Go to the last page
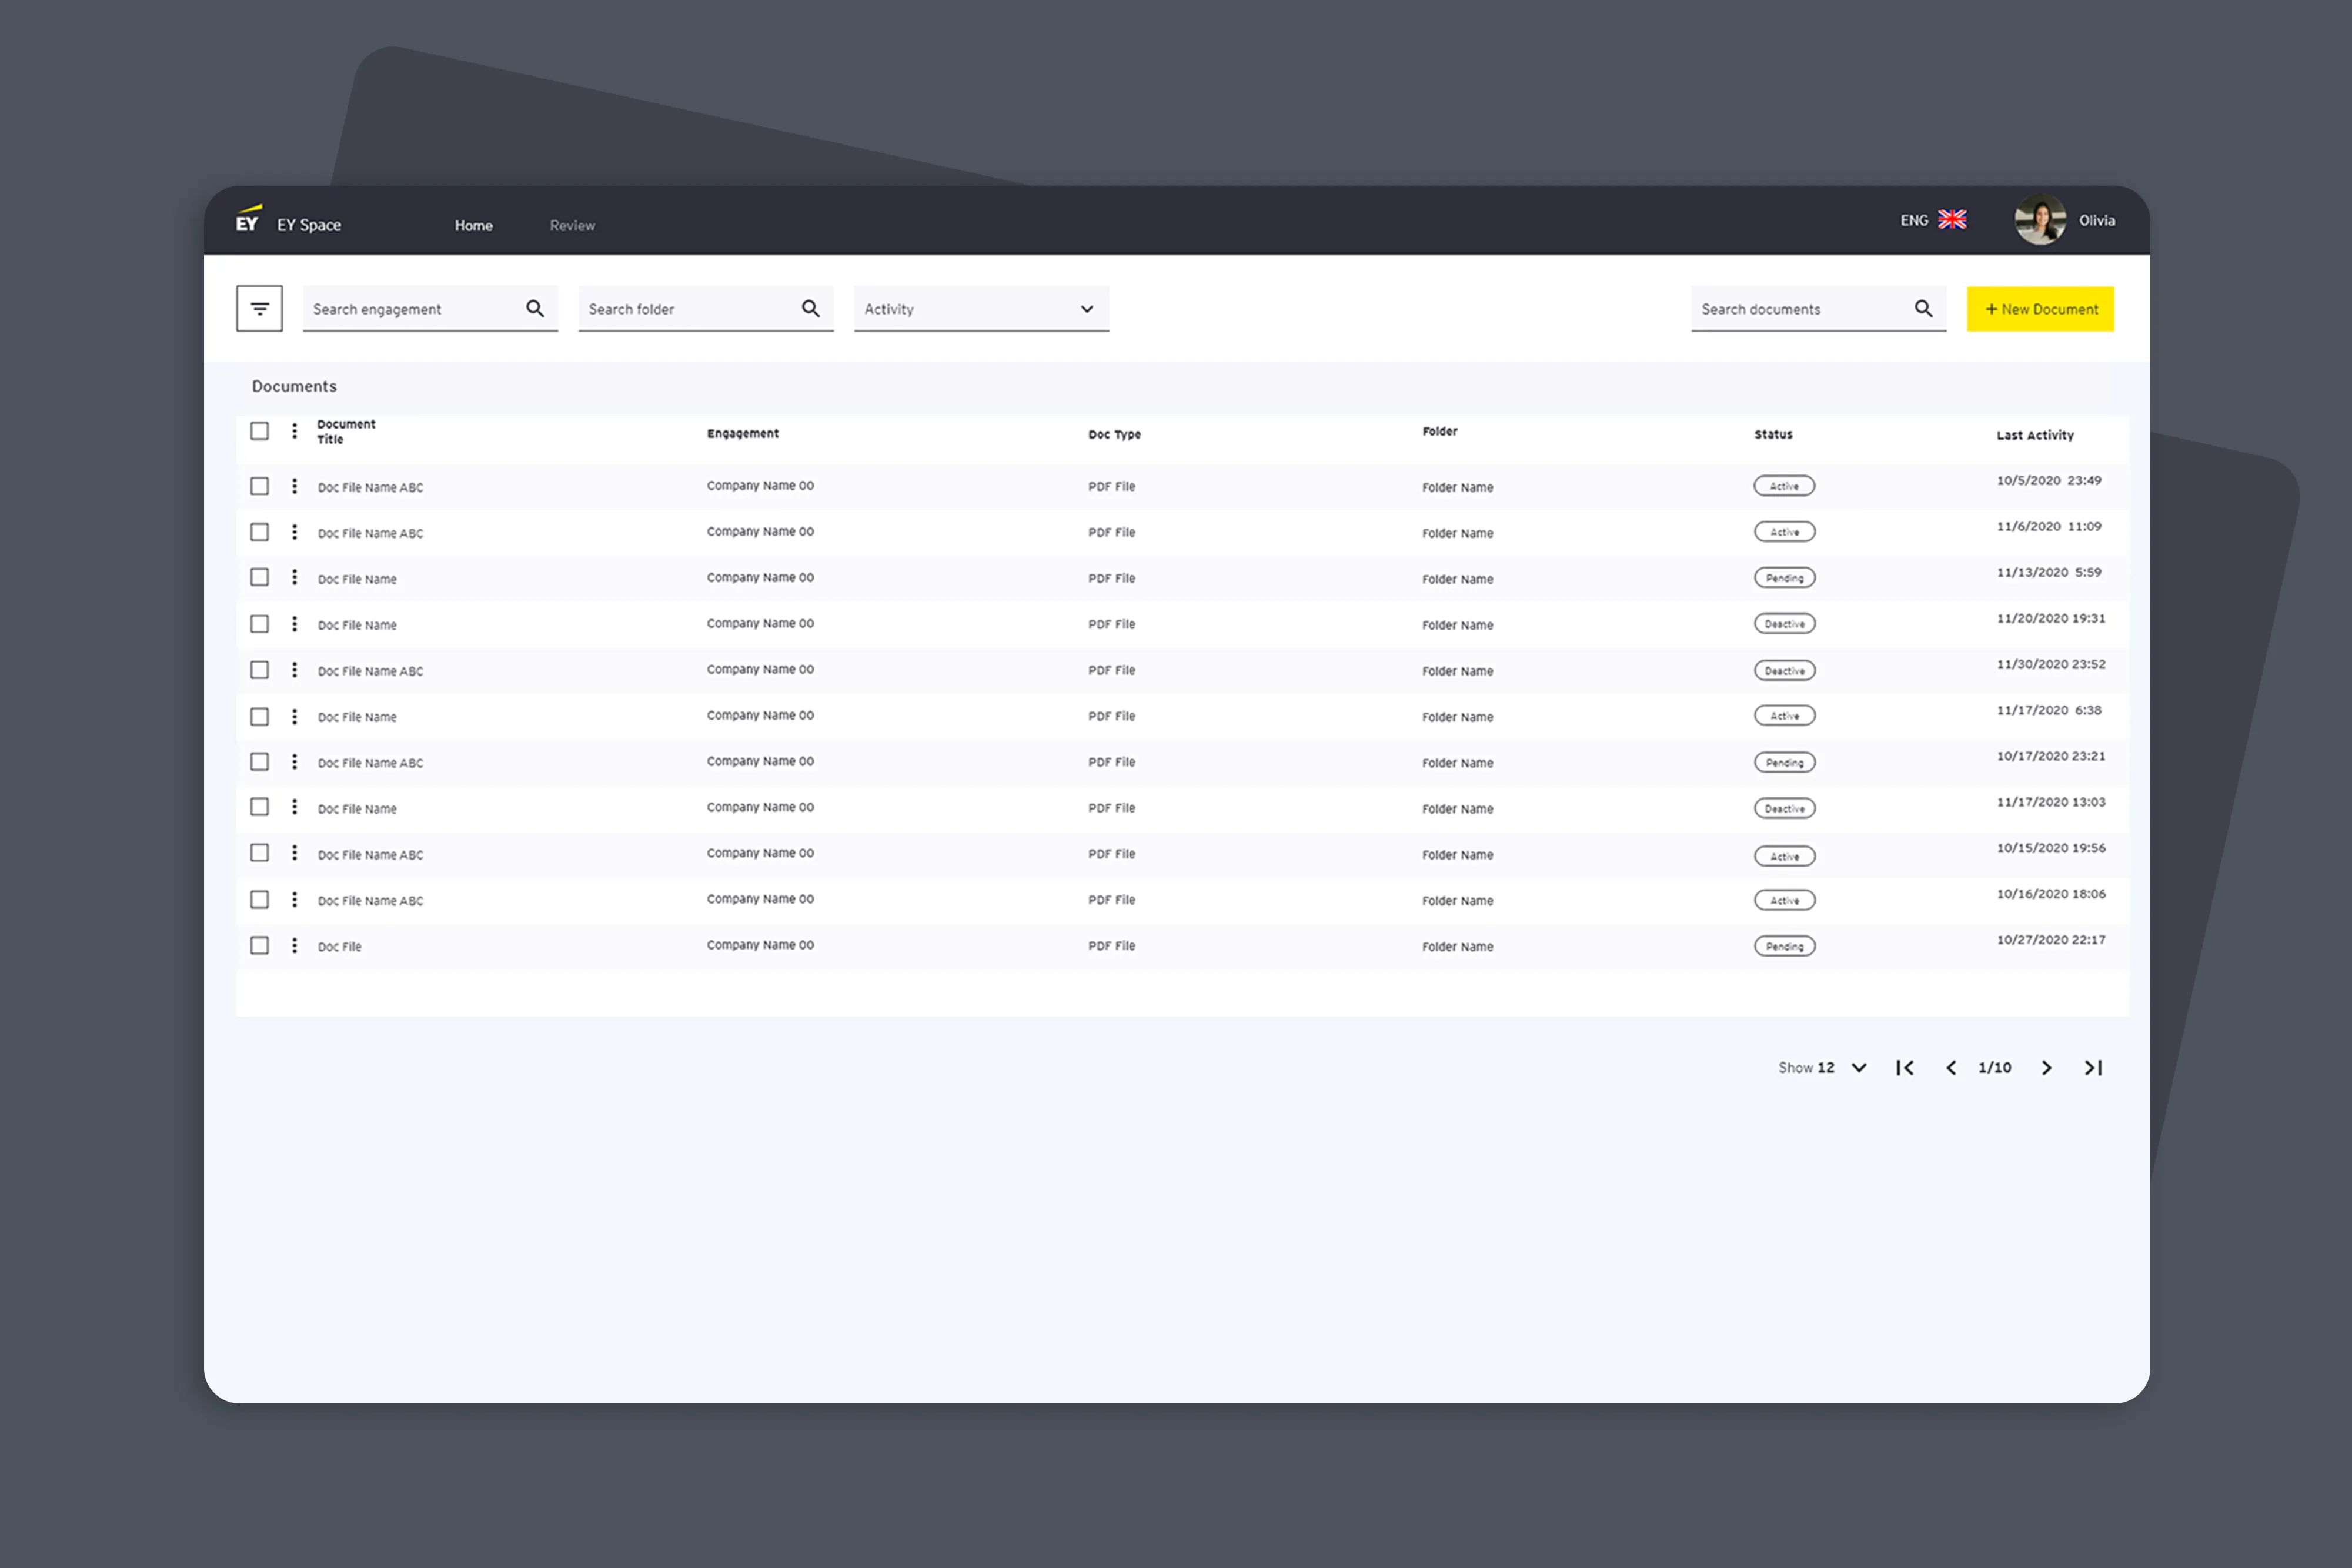Viewport: 2352px width, 1568px height. 2092,1068
